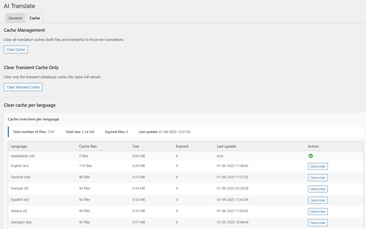Click the Cache files column header
The image size is (366, 229).
(88, 146)
